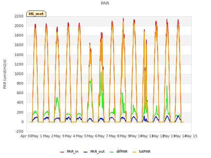Click the HS_met annotation tag
Viewport: 211px width, 158px height.
(x=36, y=14)
